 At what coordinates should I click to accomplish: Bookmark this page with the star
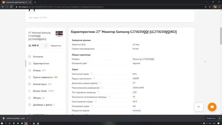pos(210,7)
